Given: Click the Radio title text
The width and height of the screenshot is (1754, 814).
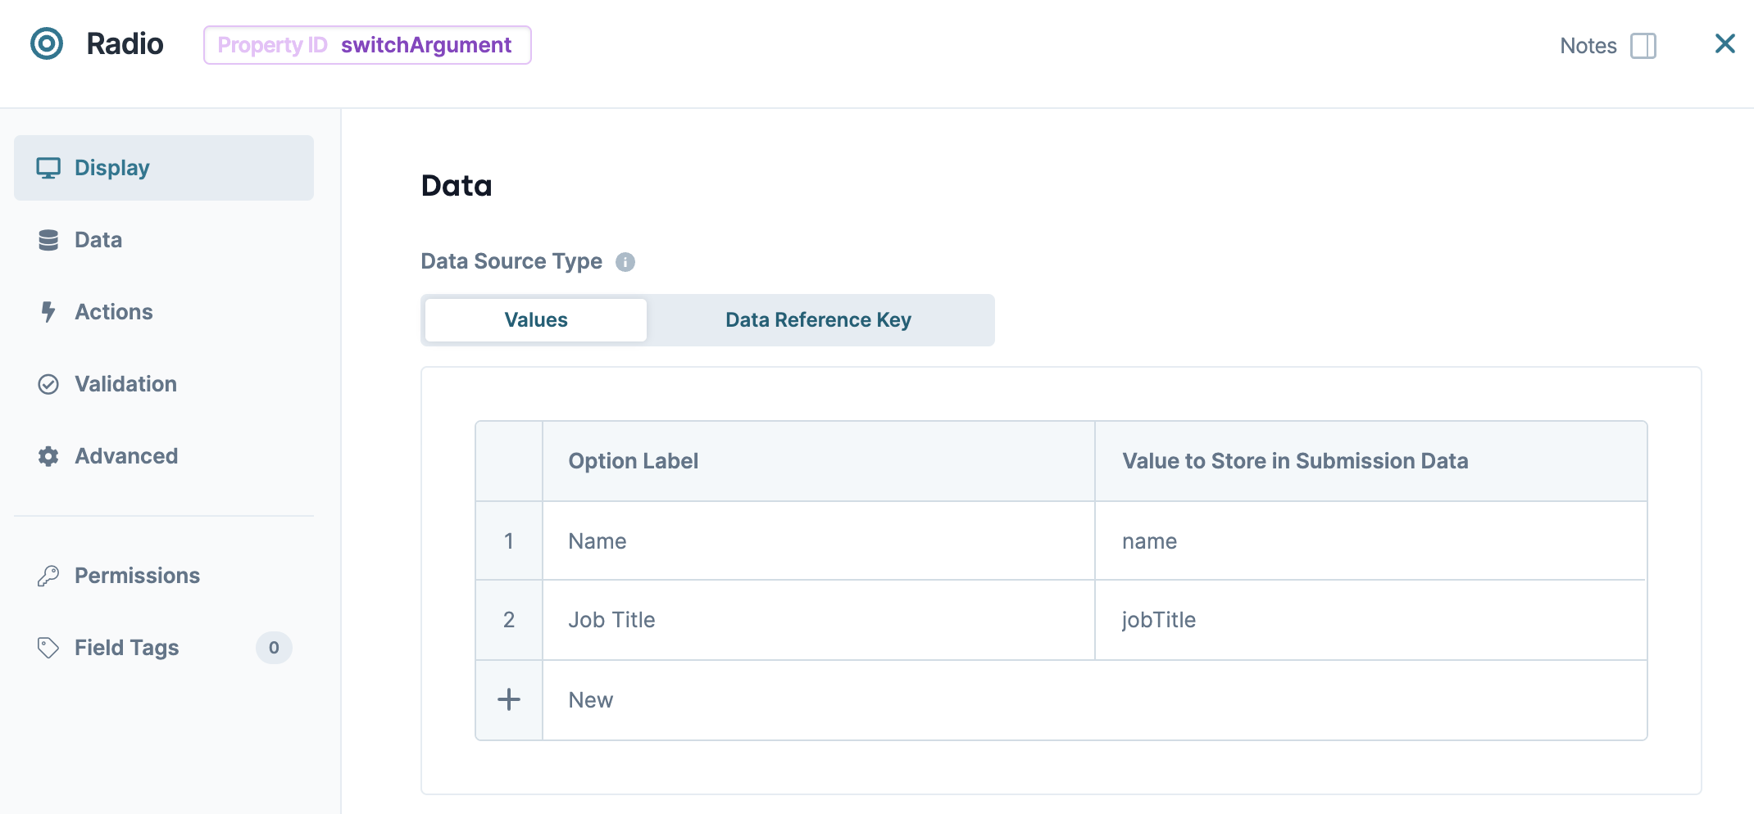Looking at the screenshot, I should (x=125, y=43).
